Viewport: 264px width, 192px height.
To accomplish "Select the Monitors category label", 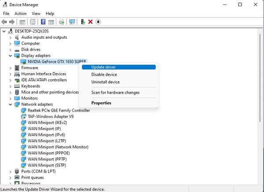I will pos(29,98).
